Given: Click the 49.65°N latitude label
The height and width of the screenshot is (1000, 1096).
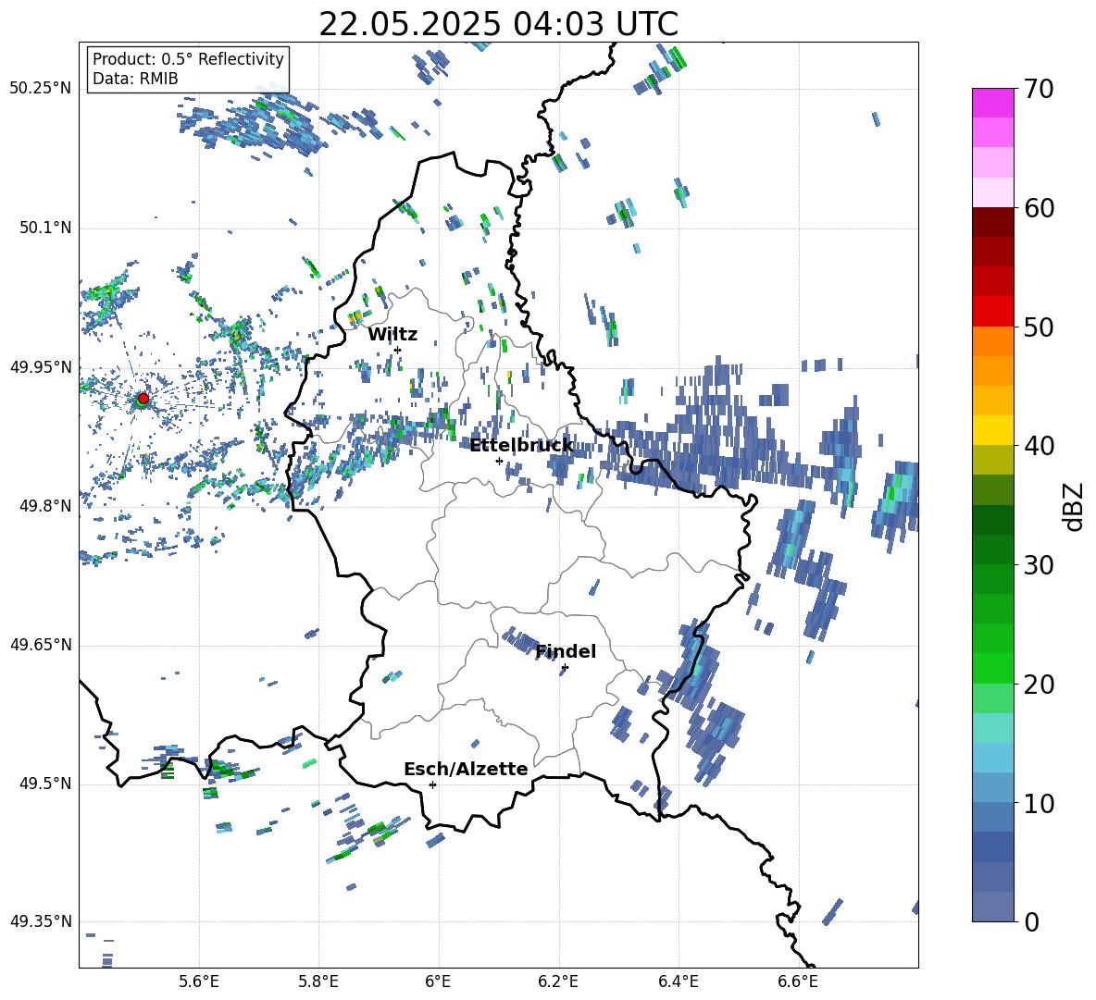Looking at the screenshot, I should 41,645.
